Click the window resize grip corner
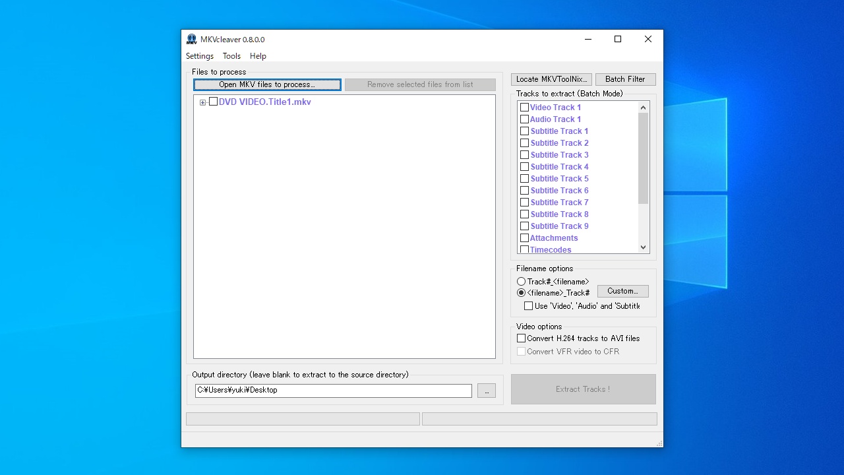This screenshot has width=844, height=475. (659, 443)
